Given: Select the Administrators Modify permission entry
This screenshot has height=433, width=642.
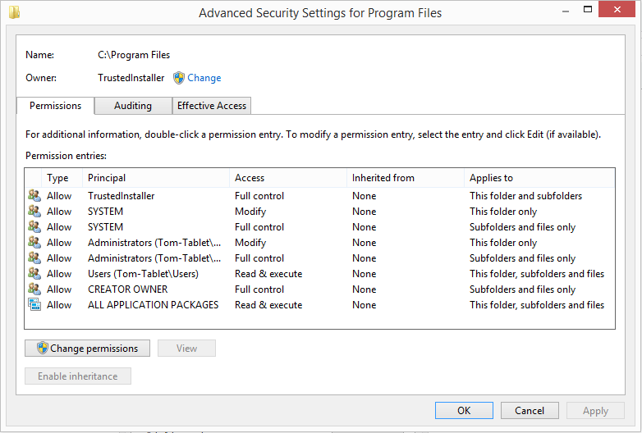Looking at the screenshot, I should tap(319, 243).
